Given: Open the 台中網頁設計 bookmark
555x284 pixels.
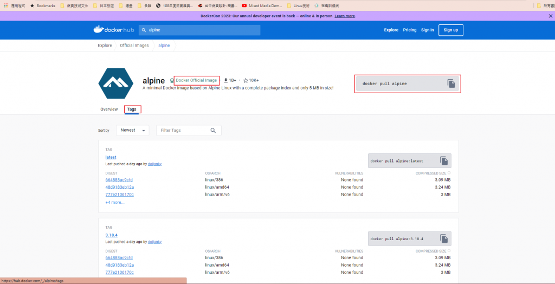Looking at the screenshot, I should 218,5.
